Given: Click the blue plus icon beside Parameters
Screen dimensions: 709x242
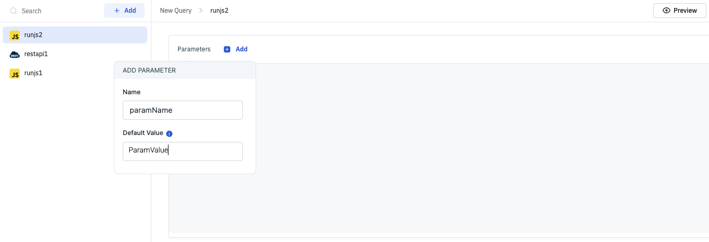Looking at the screenshot, I should coord(227,49).
